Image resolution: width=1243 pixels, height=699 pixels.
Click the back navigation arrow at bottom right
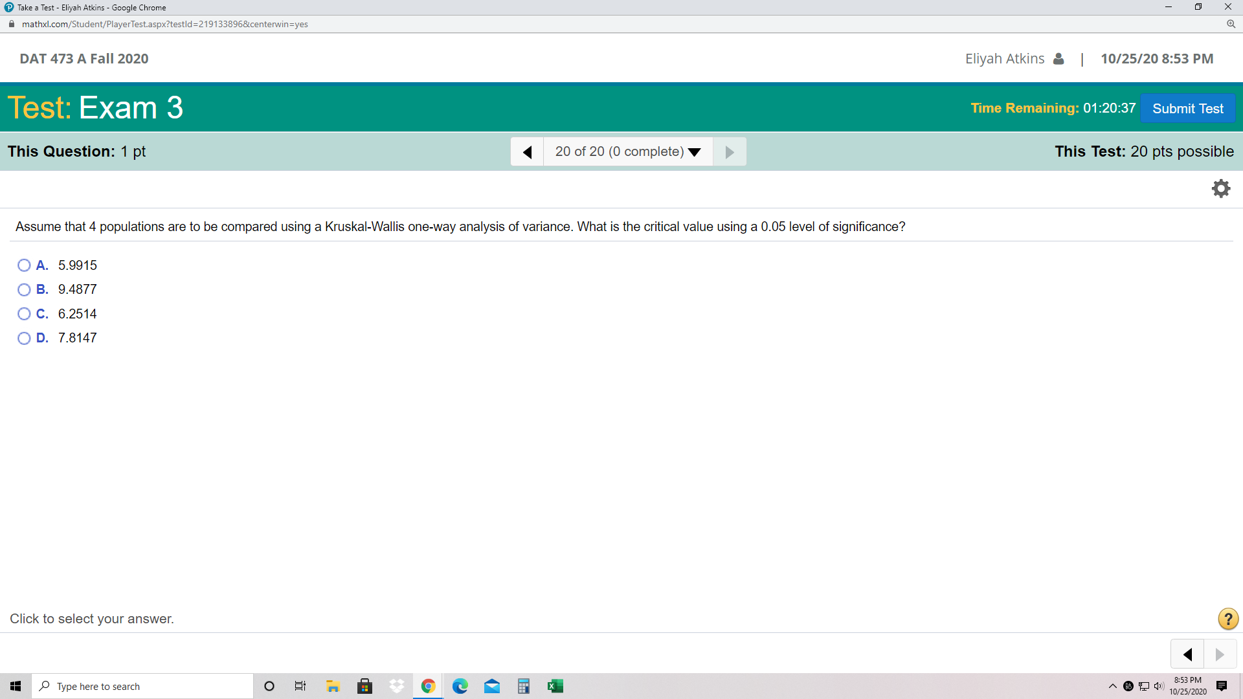coord(1188,654)
